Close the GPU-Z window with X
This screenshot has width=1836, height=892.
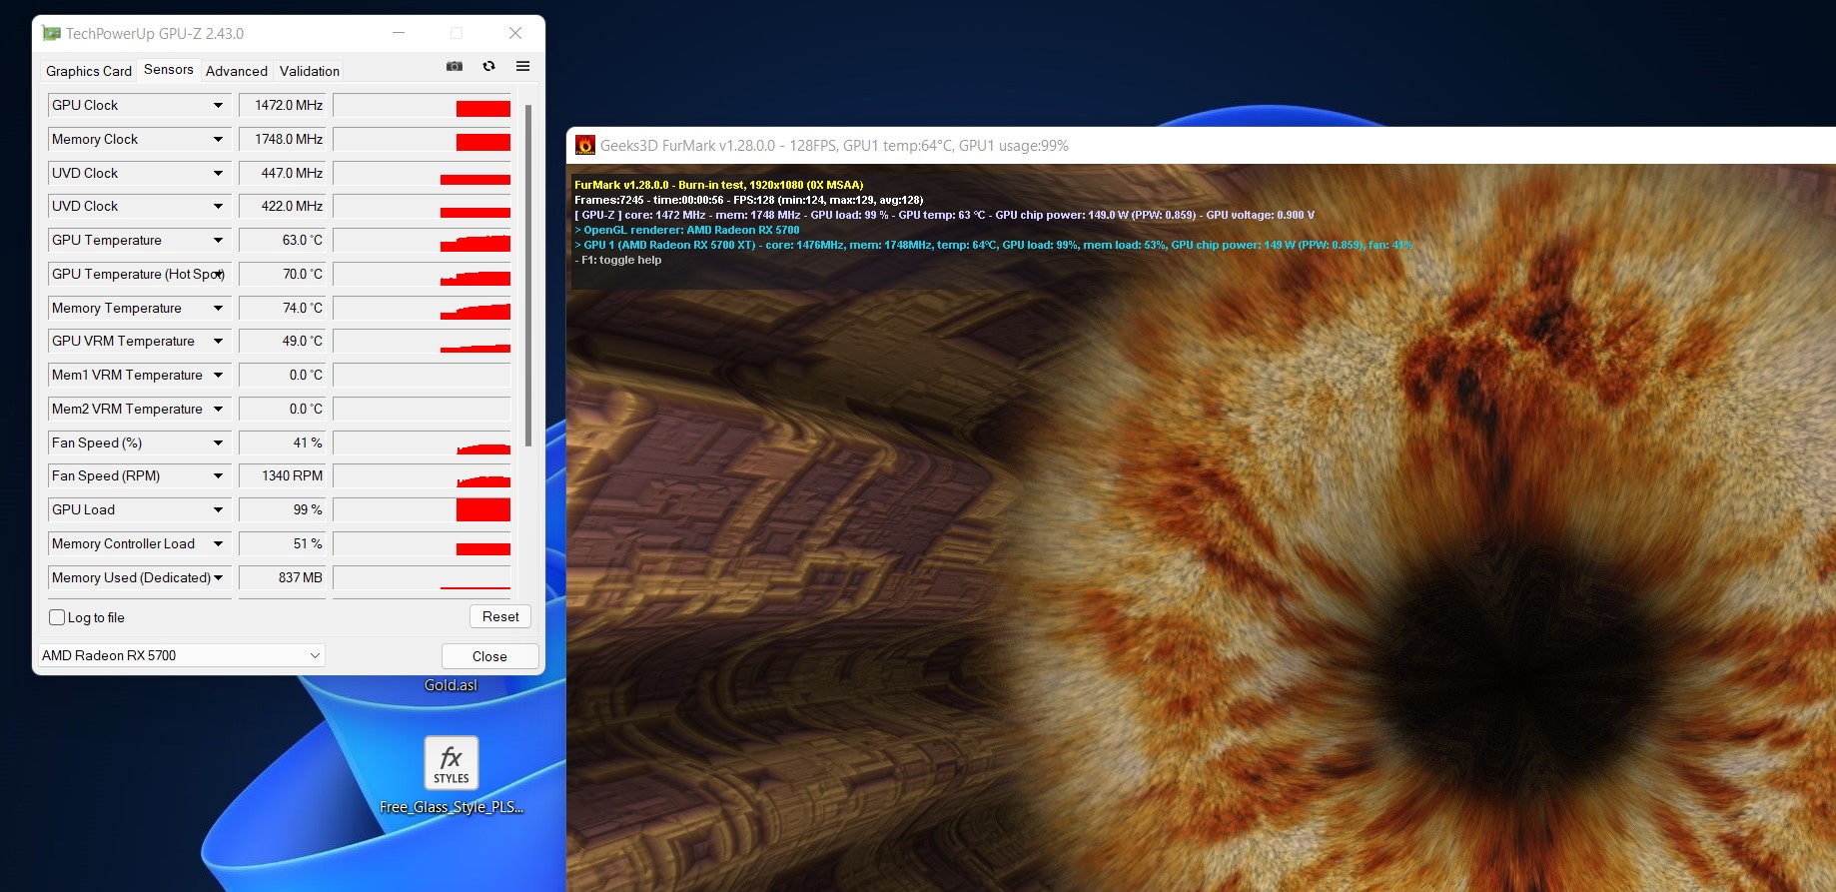pos(515,33)
